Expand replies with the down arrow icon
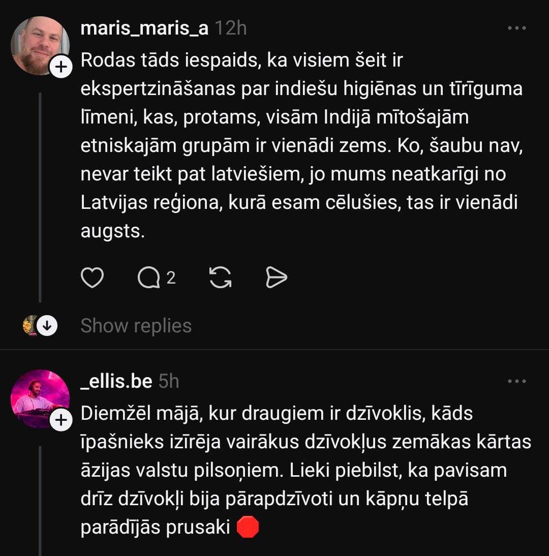Image resolution: width=549 pixels, height=556 pixels. point(47,326)
